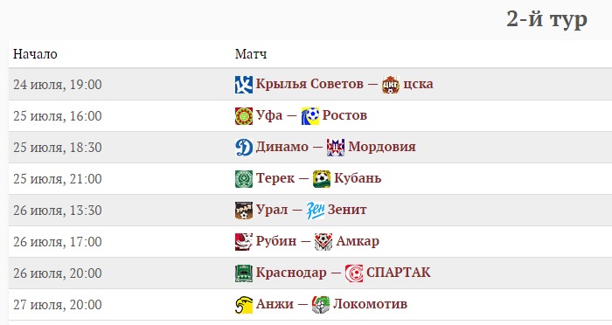The height and width of the screenshot is (325, 612).
Task: Select the Кубань club logo
Action: click(x=322, y=179)
